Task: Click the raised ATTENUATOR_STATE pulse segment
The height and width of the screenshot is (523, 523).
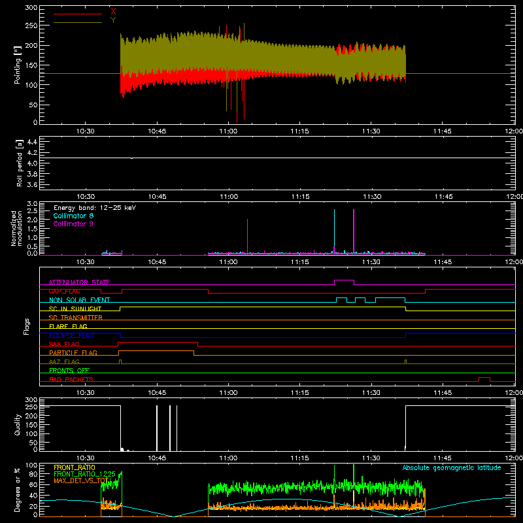Action: point(345,280)
